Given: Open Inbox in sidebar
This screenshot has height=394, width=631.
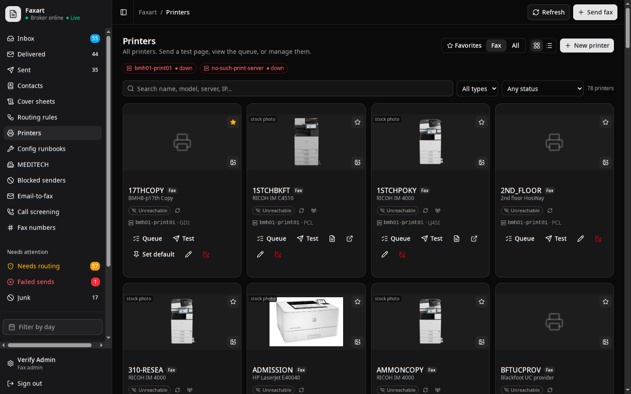Looking at the screenshot, I should [x=53, y=39].
